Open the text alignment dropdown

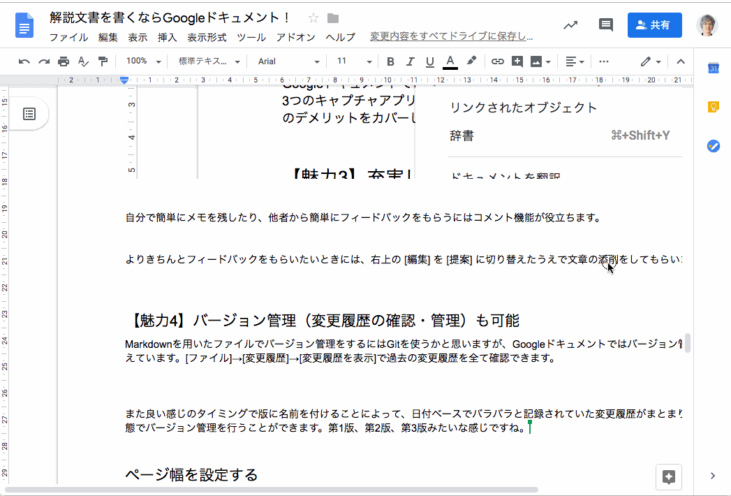click(x=575, y=61)
